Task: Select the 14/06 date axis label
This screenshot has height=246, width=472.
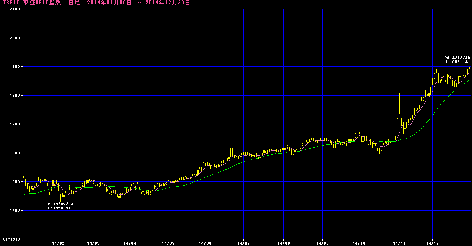Action: click(x=205, y=243)
